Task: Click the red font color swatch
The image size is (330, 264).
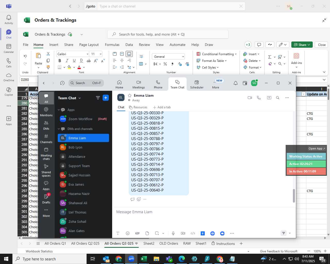Action: tap(79, 67)
